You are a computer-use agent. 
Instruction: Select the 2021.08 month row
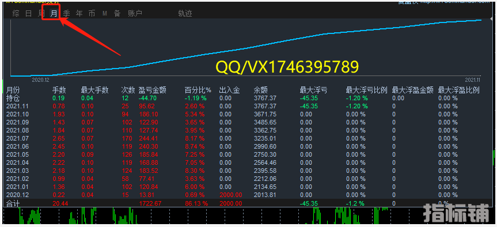(x=17, y=130)
